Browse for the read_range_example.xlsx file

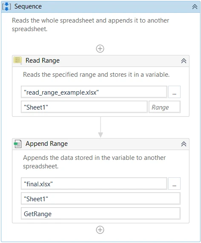(174, 92)
